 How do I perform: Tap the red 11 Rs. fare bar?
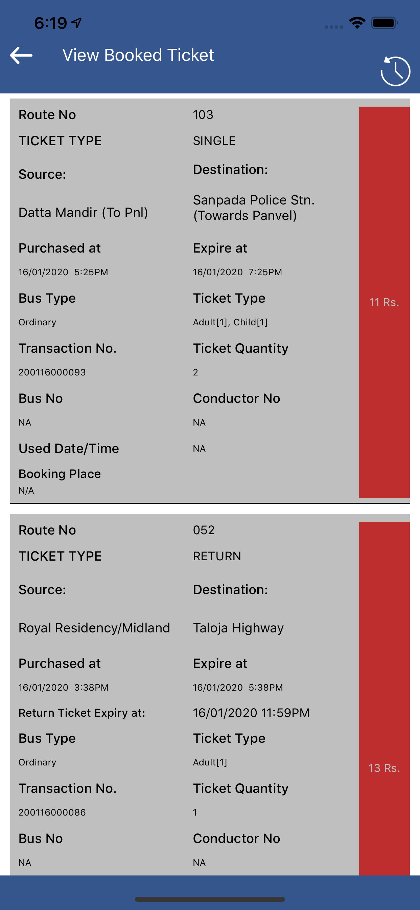tap(384, 302)
